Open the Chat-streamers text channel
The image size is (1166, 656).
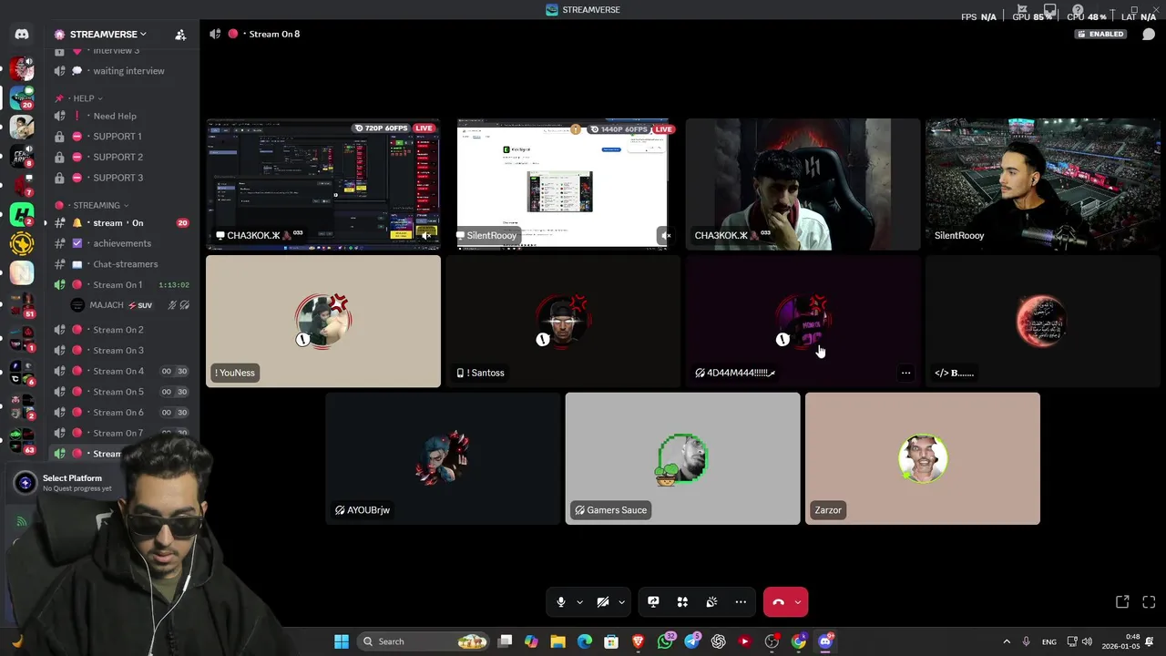(121, 264)
